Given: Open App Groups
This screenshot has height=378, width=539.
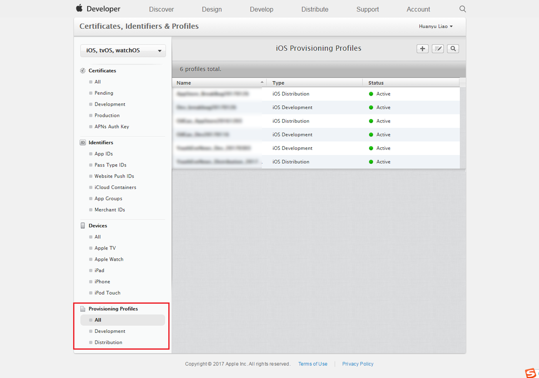Looking at the screenshot, I should tap(108, 199).
